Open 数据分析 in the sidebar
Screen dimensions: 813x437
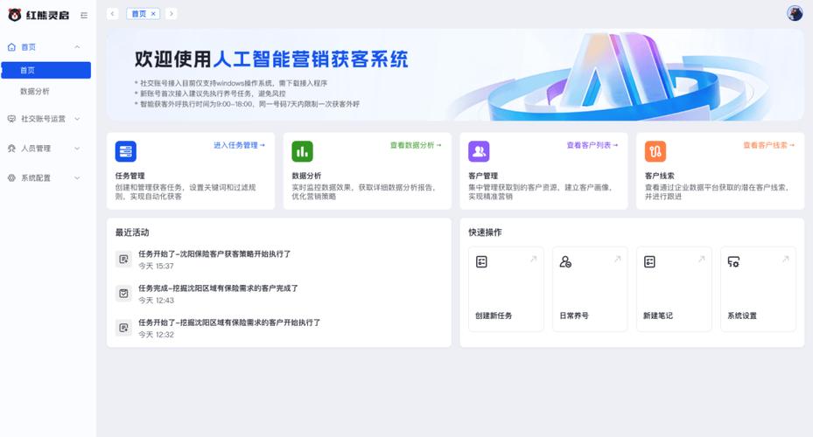35,92
